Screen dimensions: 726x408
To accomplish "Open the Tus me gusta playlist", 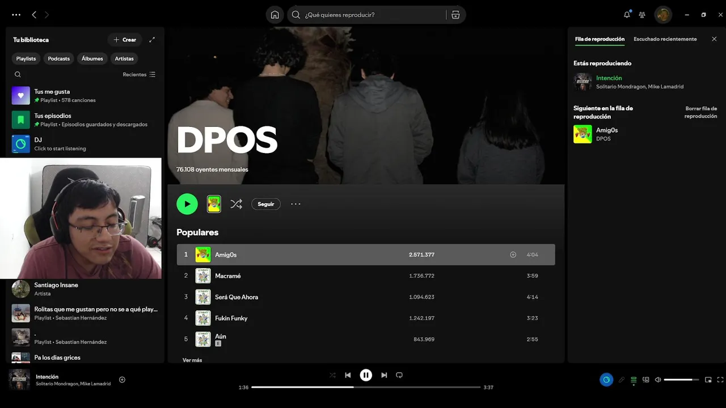I will pos(85,96).
